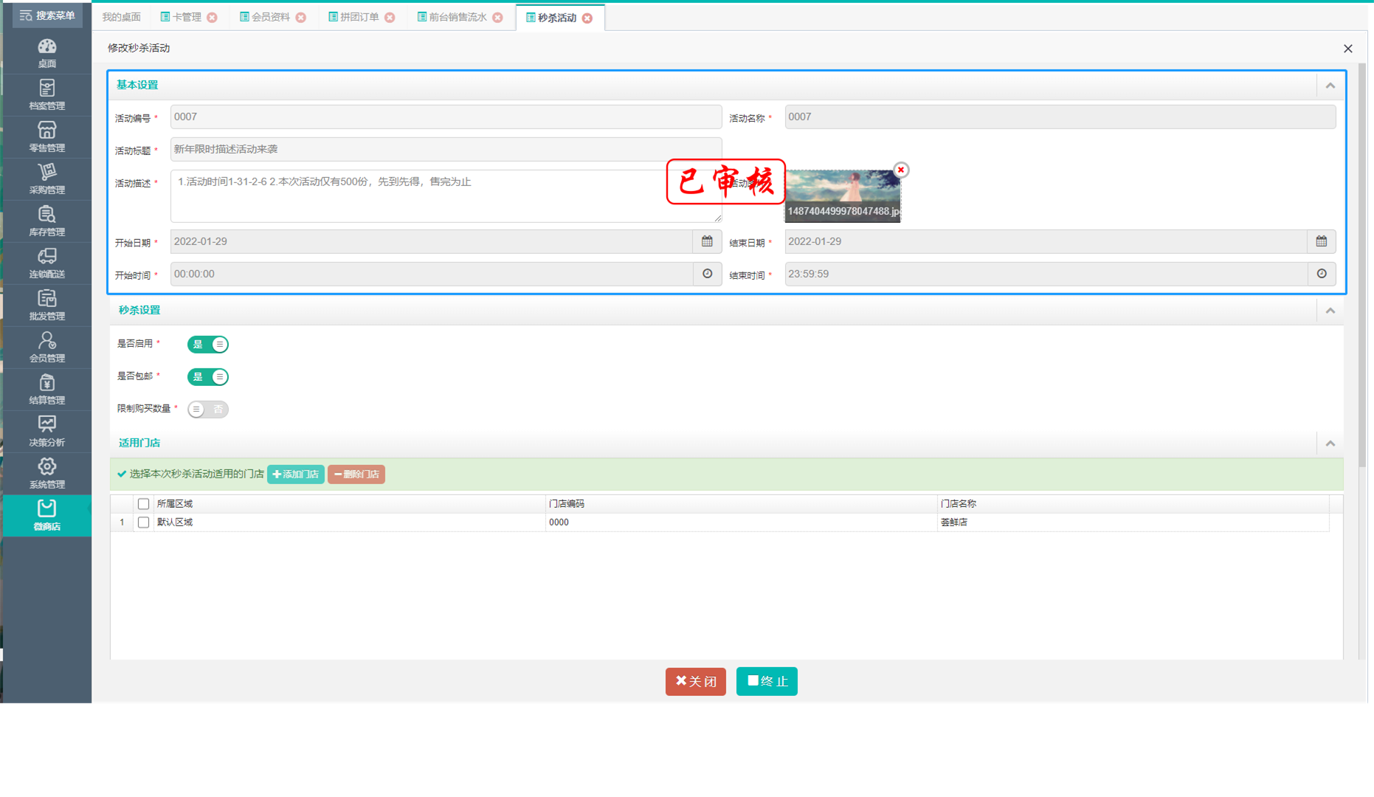
Task: Collapse the 秒杀设置 section
Action: (x=1330, y=311)
